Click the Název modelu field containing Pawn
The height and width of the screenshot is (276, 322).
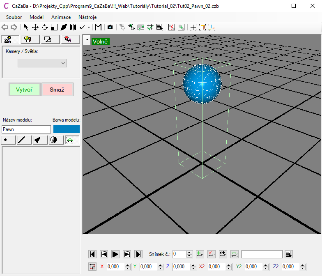[26, 129]
